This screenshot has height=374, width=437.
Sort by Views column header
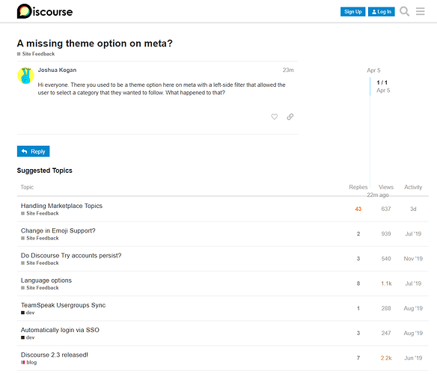(x=386, y=187)
